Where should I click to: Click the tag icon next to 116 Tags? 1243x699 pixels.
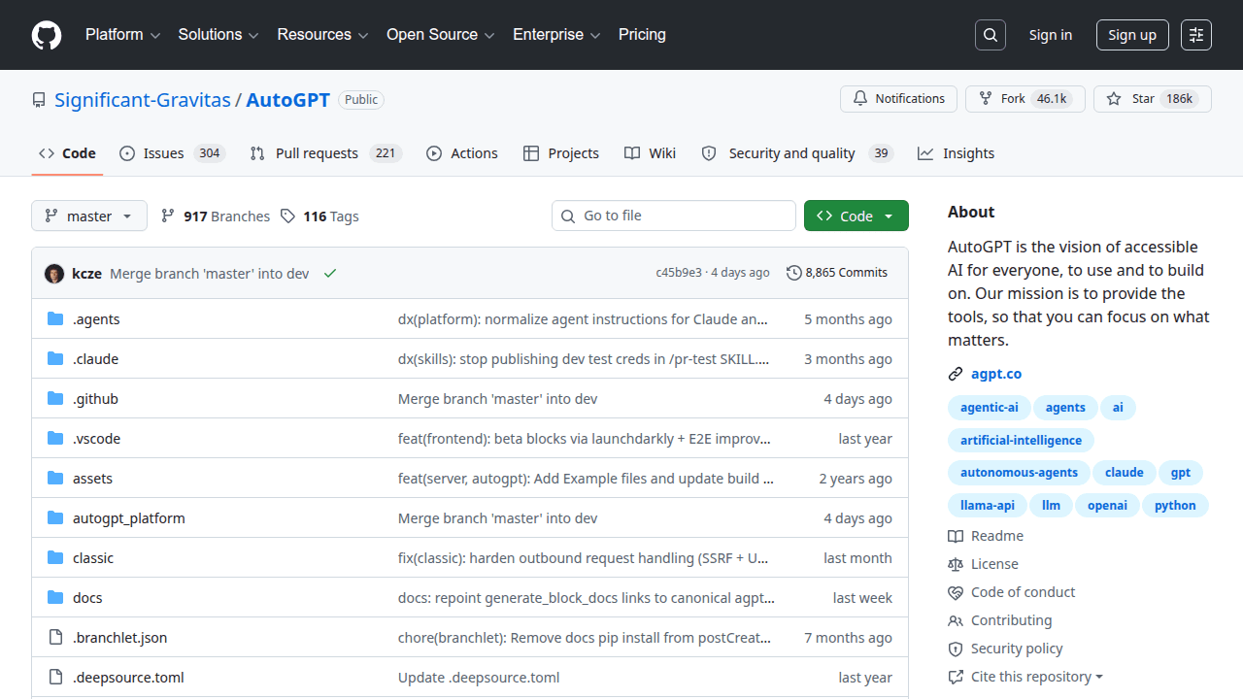[287, 216]
